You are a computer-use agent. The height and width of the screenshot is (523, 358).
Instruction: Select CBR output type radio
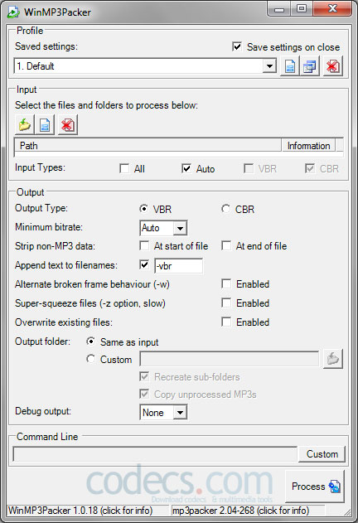[x=225, y=209]
